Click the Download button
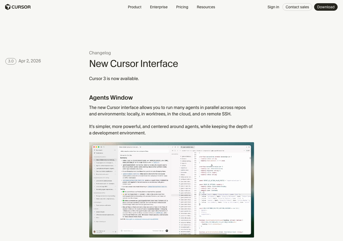Viewport: 343px width, 241px height. (326, 7)
